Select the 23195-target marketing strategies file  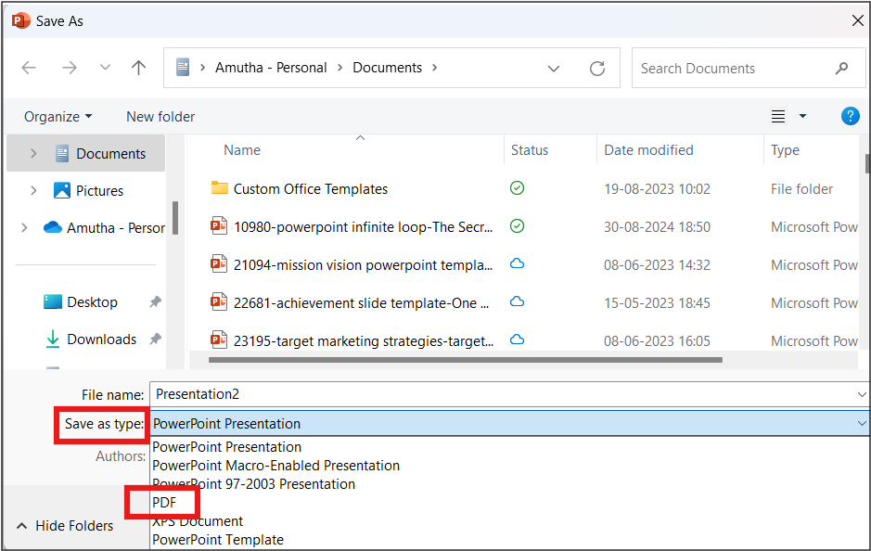(364, 341)
